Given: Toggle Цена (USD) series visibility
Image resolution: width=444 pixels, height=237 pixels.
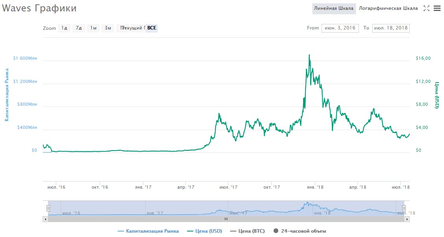Looking at the screenshot, I should tap(204, 231).
